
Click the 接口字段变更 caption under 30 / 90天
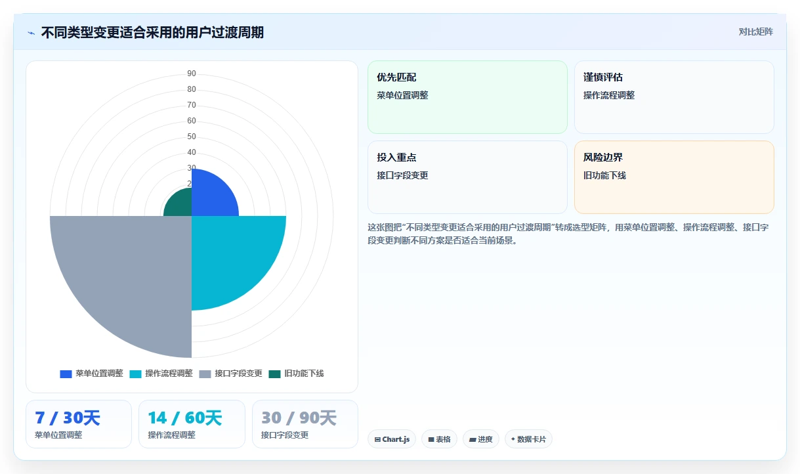[285, 435]
